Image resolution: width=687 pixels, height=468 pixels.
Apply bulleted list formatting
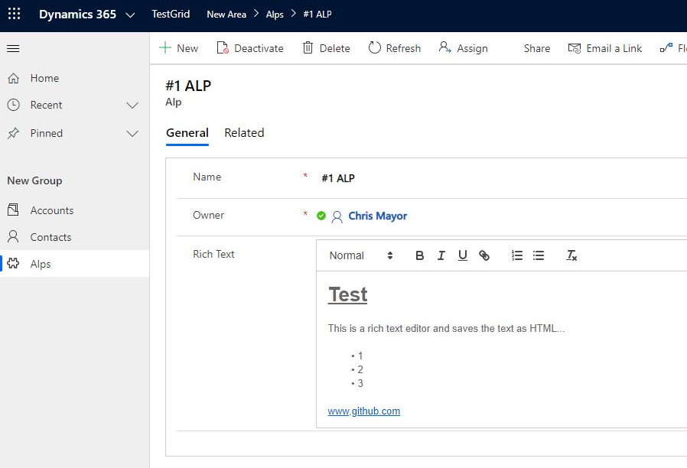539,255
